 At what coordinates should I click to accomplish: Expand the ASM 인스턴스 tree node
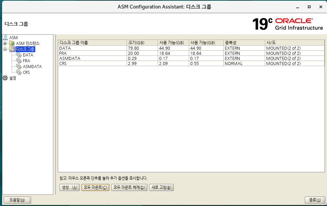click(x=5, y=43)
